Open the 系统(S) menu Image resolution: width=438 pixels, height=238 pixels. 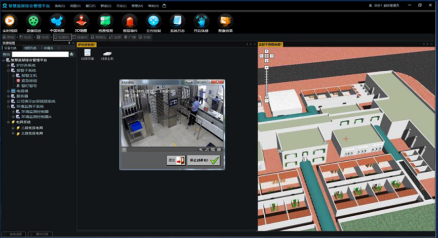pyautogui.click(x=60, y=6)
